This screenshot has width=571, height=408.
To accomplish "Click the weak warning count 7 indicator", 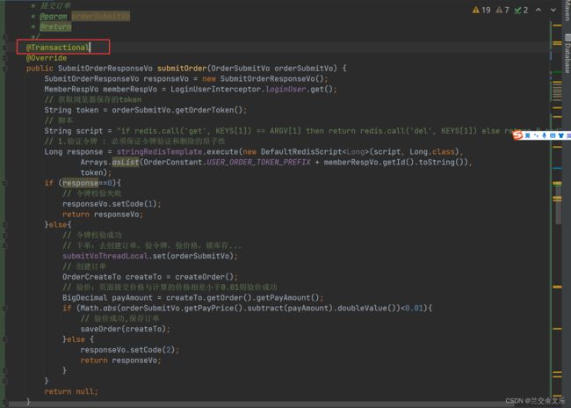I will pos(502,11).
